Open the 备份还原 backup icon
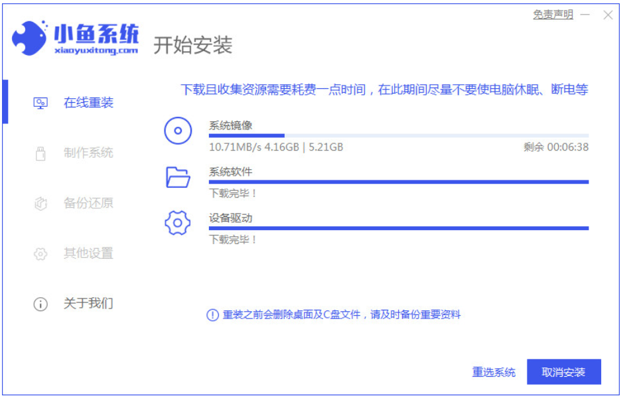 pos(39,203)
